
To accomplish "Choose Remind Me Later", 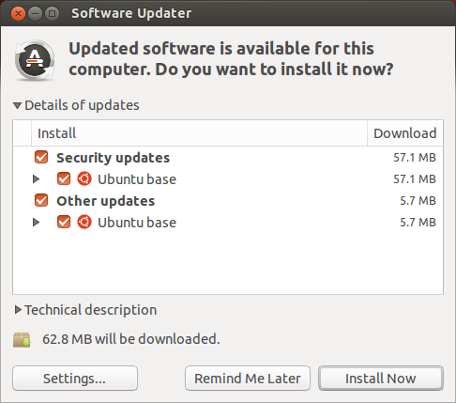I will coord(248,379).
